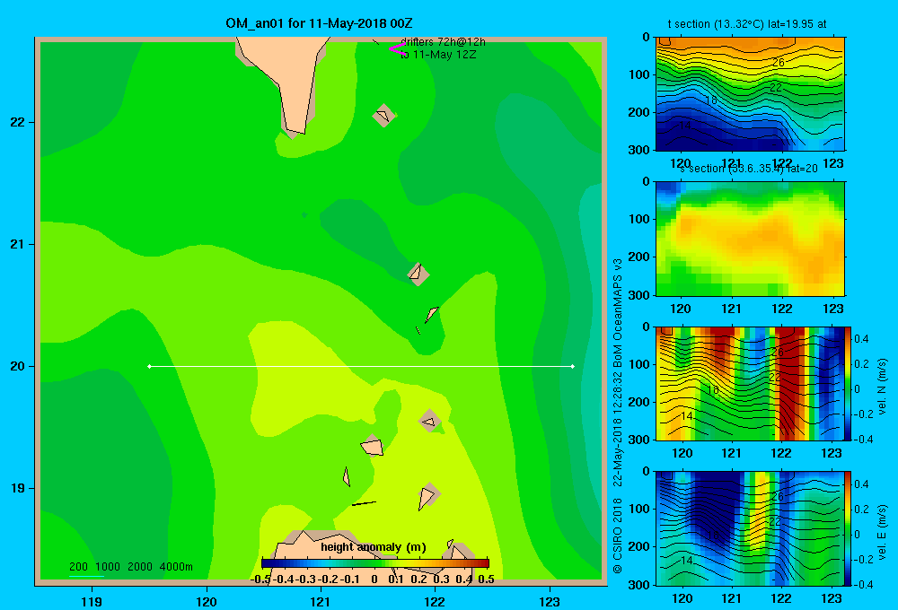The height and width of the screenshot is (610, 898).
Task: Click the magenta drifter track marker
Action: point(396,48)
